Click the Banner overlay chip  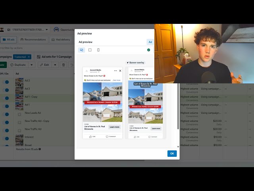135,62
